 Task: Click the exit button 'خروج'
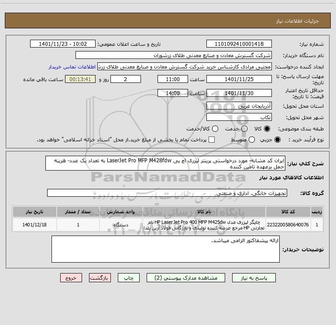71,277
